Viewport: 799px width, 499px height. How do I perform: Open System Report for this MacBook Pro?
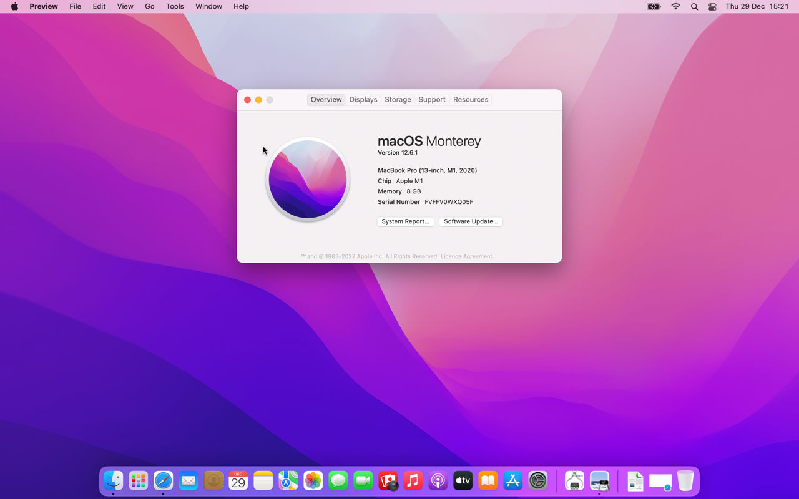(x=405, y=221)
